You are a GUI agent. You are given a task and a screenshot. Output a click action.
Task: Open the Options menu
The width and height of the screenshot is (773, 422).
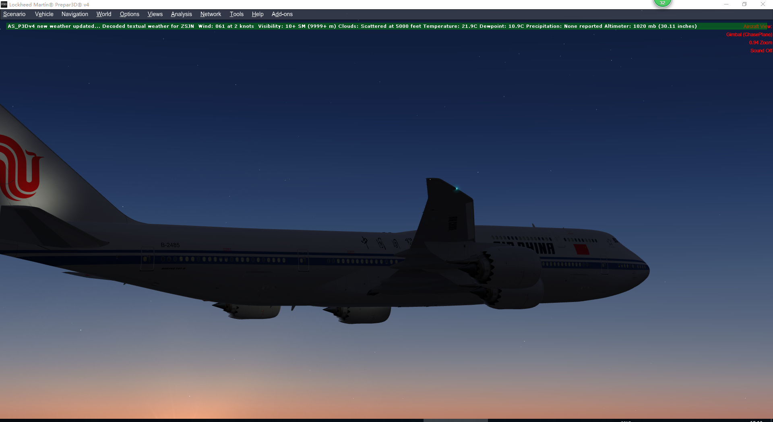click(x=129, y=14)
